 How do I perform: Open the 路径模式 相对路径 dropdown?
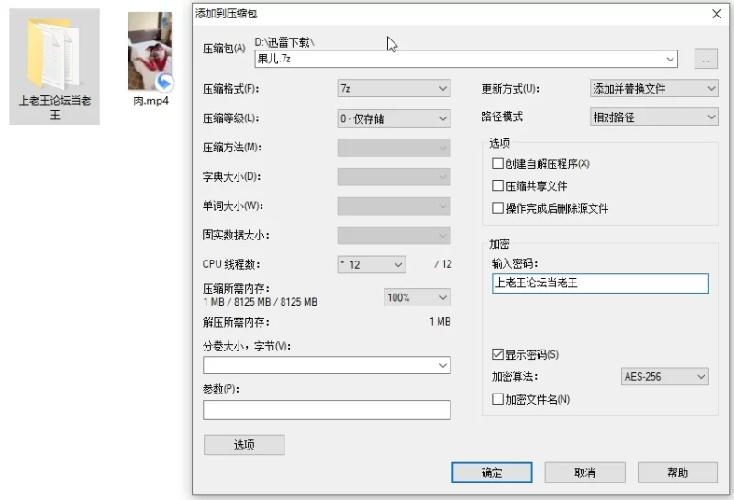click(x=654, y=117)
